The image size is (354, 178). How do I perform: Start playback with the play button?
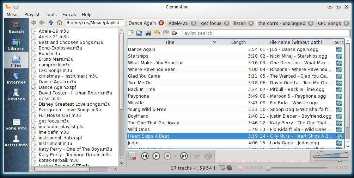156,156
